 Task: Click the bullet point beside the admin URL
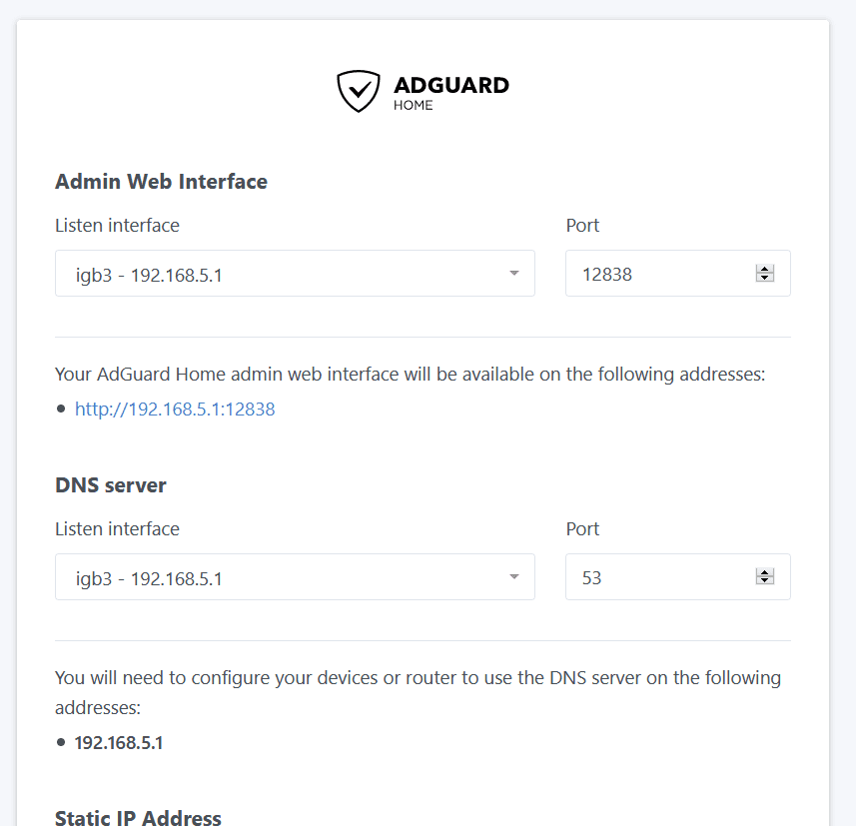click(x=62, y=409)
